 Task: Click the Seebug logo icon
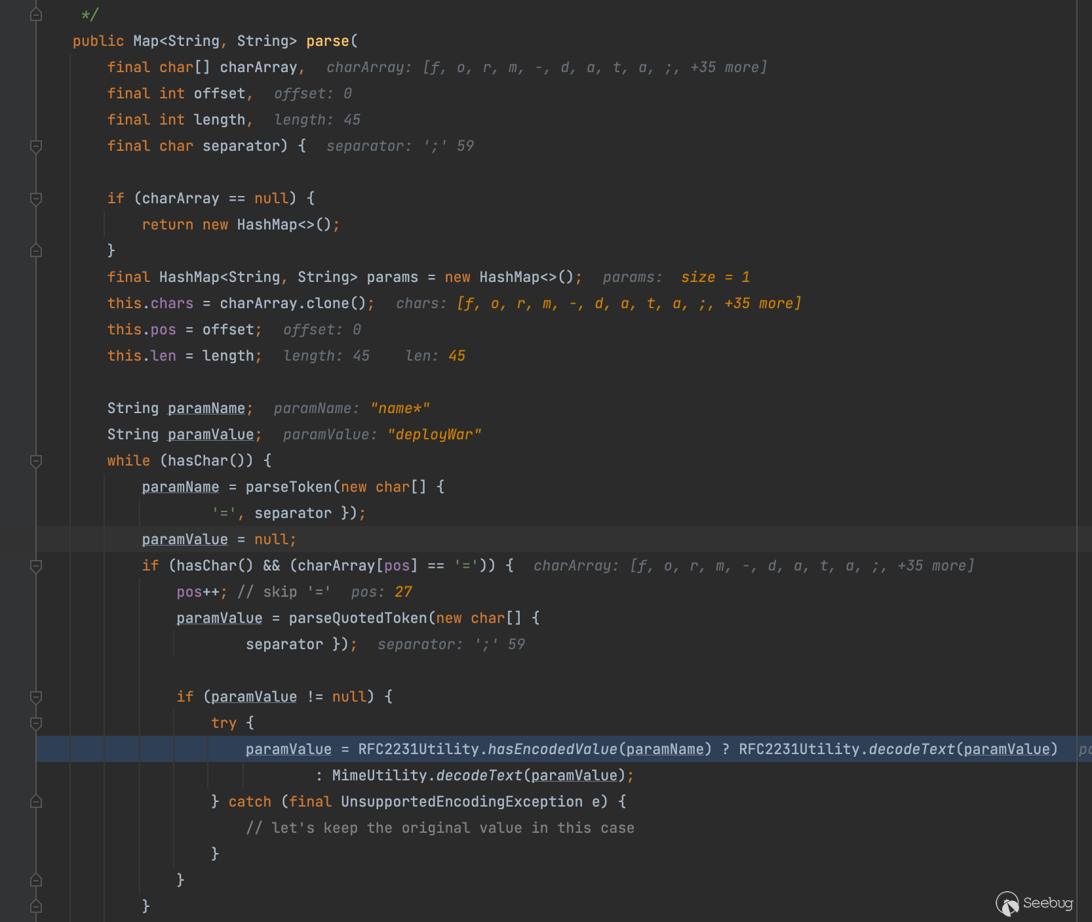[1007, 904]
